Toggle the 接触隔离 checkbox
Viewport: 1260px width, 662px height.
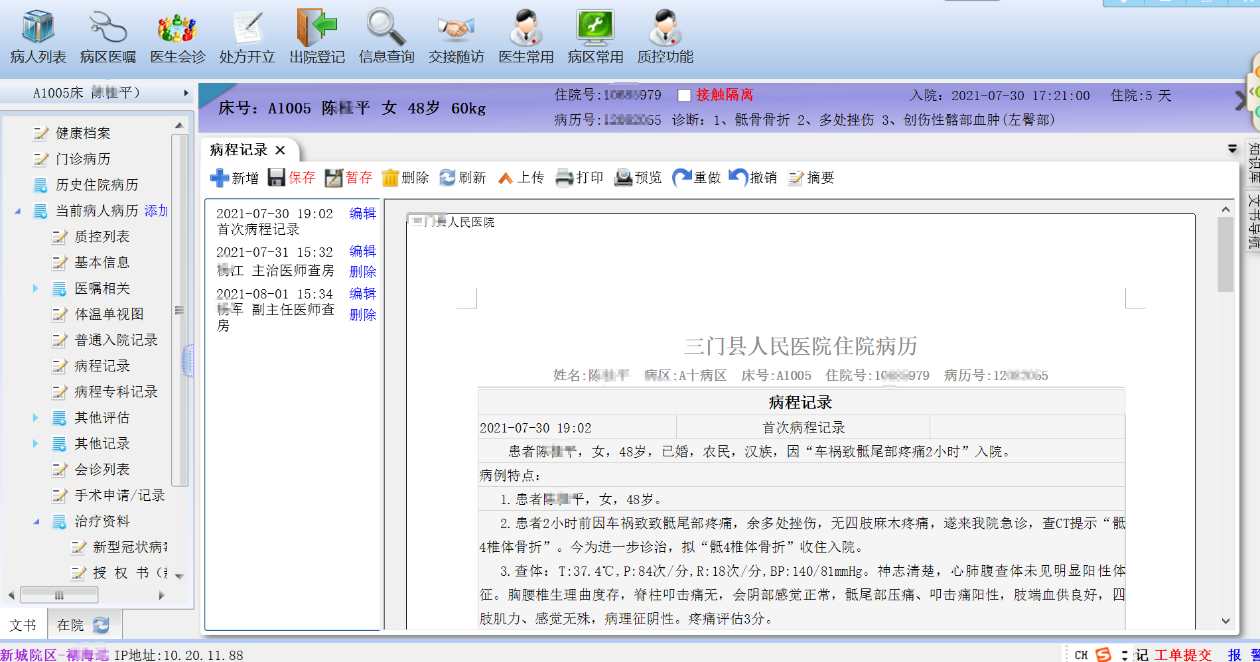[x=684, y=96]
